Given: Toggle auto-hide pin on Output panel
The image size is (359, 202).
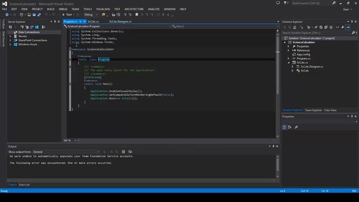Looking at the screenshot, I should 273,146.
